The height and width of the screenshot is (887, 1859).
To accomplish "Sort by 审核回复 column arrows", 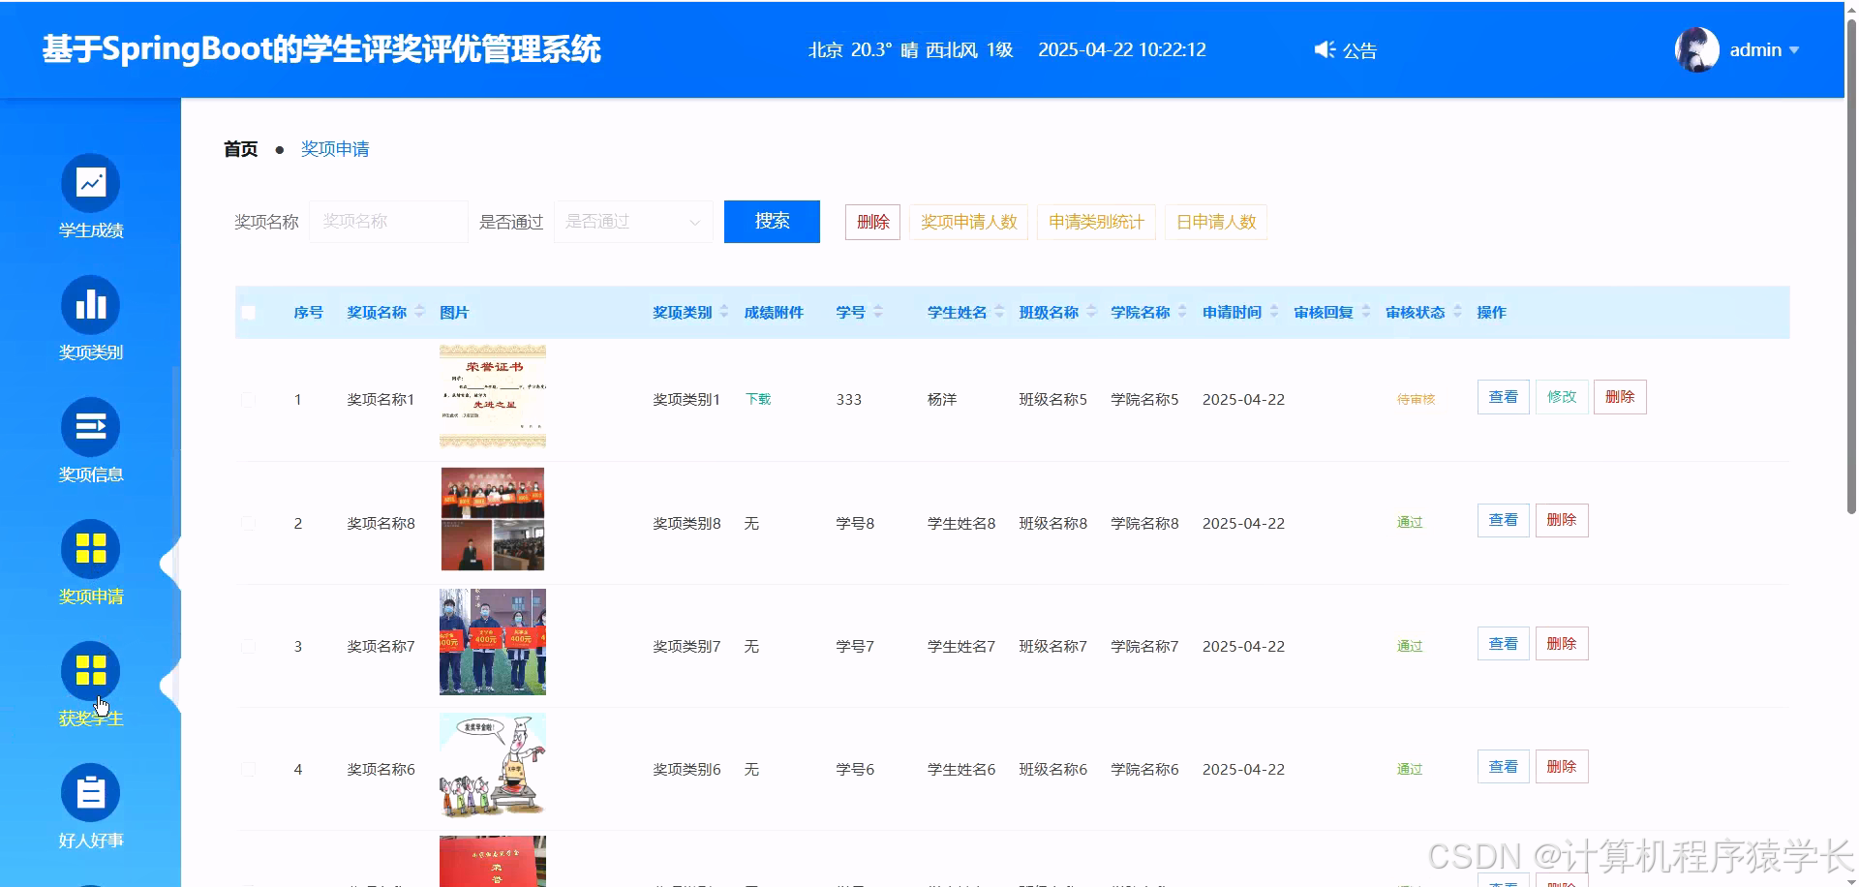I will point(1366,312).
